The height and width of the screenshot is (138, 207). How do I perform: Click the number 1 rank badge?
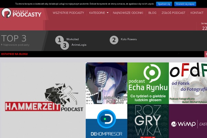tap(59, 40)
